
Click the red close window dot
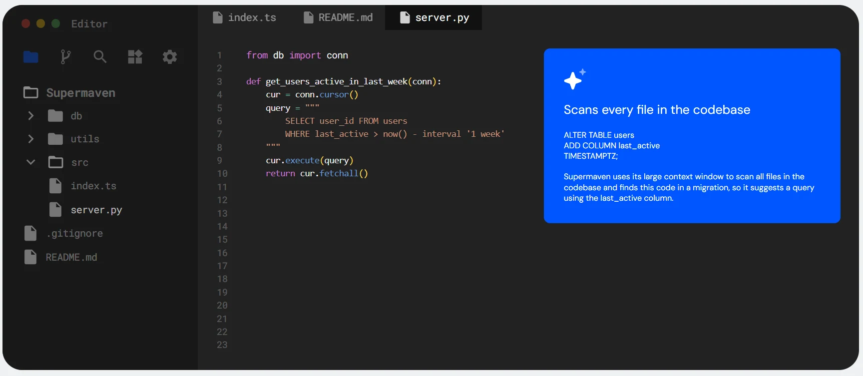26,23
